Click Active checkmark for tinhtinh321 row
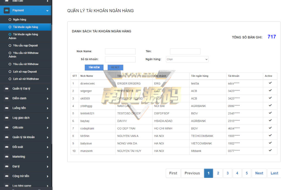The height and width of the screenshot is (190, 281). click(270, 113)
